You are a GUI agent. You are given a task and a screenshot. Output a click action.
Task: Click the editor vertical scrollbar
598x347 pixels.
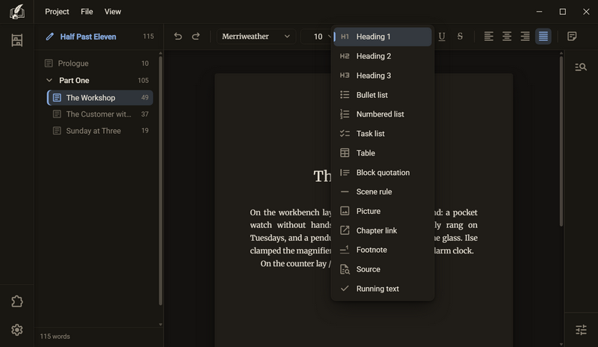click(561, 141)
